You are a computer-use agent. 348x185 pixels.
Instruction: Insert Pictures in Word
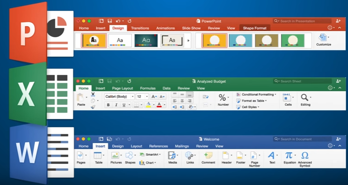(x=115, y=156)
